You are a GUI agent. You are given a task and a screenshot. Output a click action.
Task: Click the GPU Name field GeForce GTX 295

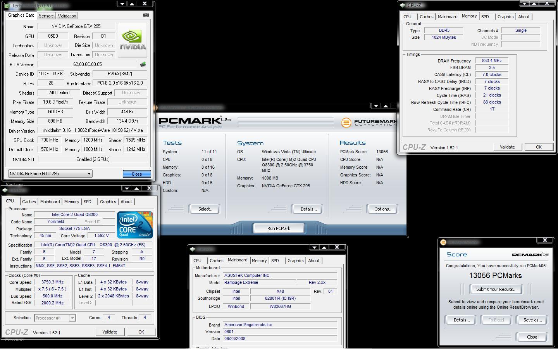(76, 26)
